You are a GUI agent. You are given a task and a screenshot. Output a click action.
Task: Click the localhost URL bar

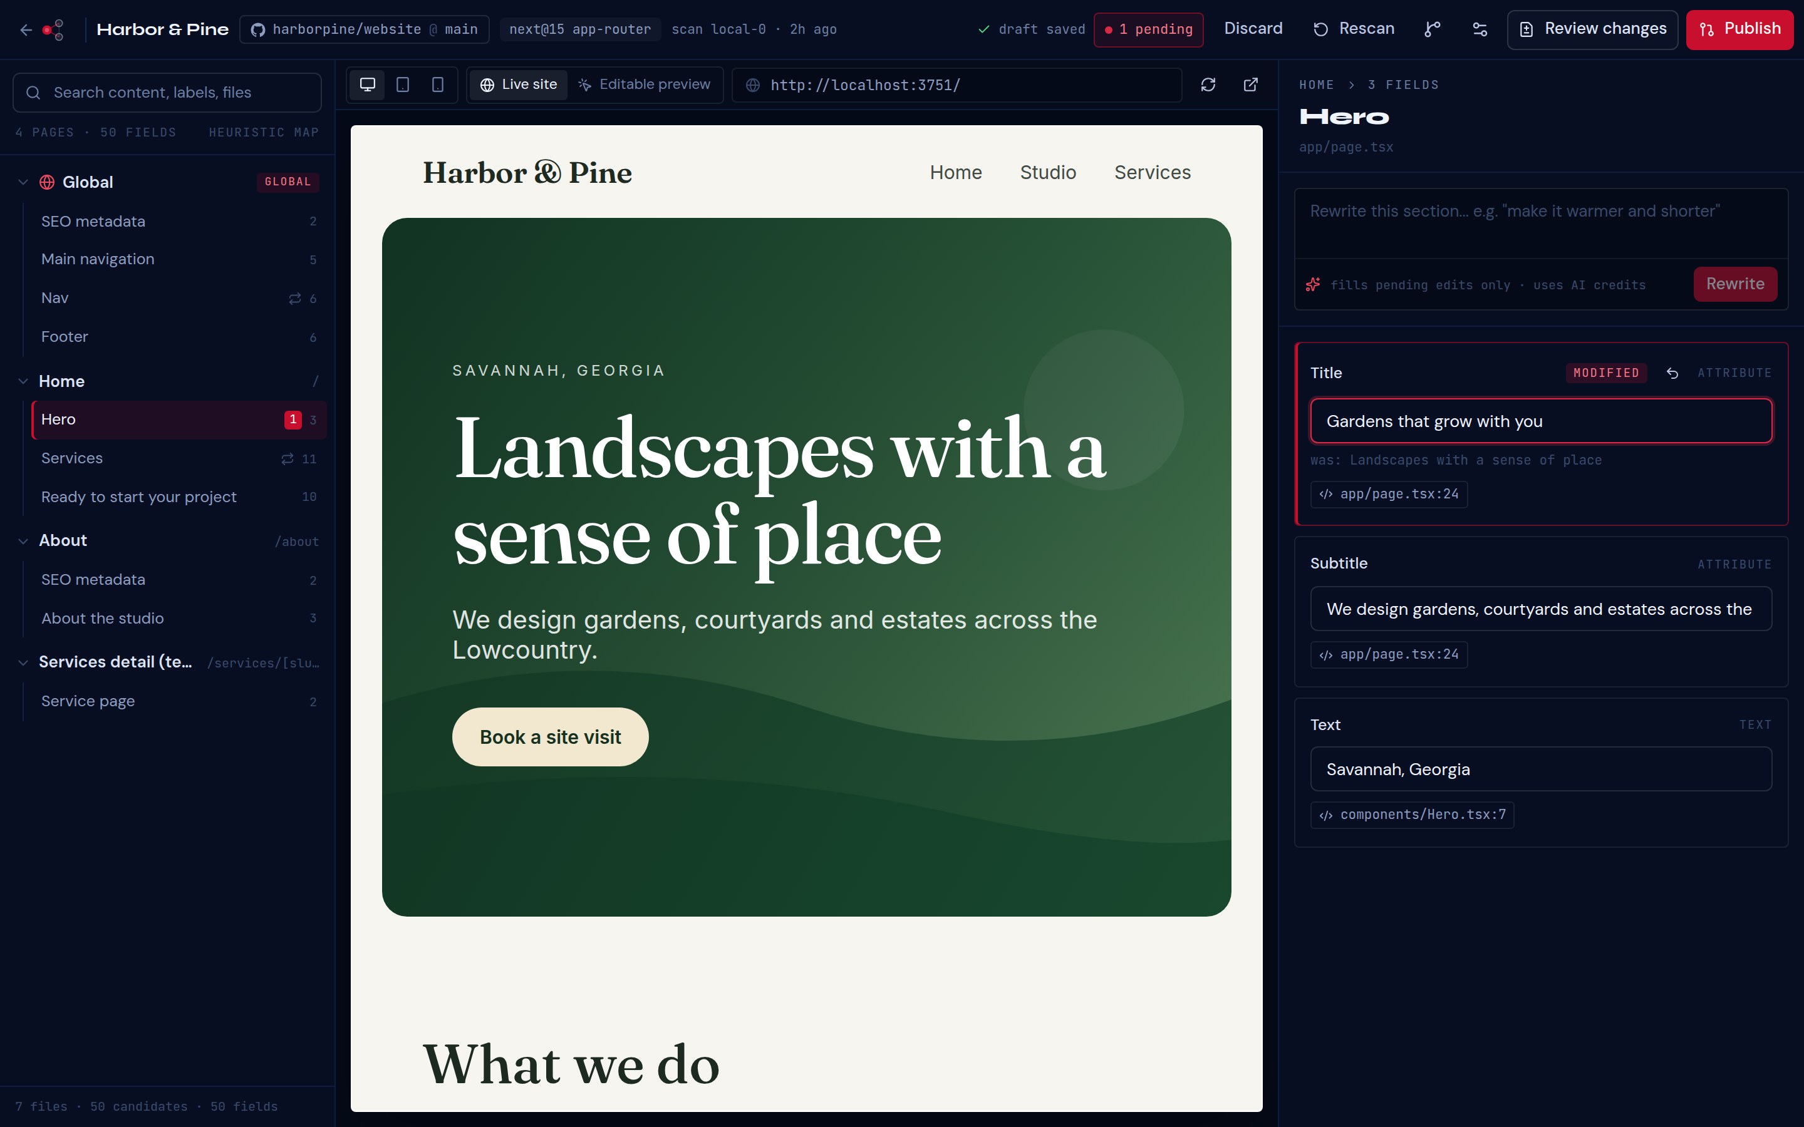click(x=956, y=85)
